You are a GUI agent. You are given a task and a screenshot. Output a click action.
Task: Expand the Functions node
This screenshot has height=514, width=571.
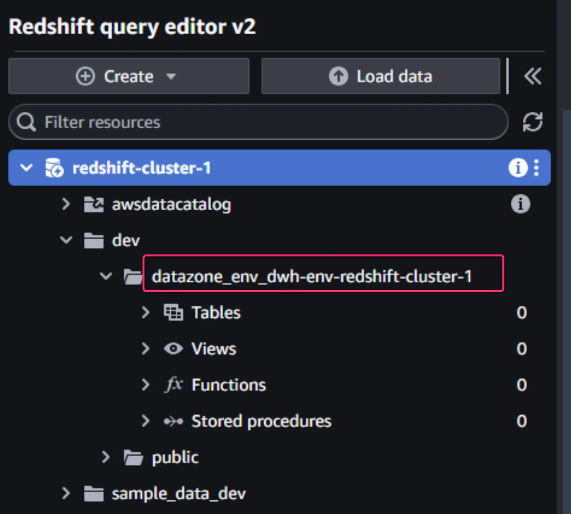click(145, 384)
